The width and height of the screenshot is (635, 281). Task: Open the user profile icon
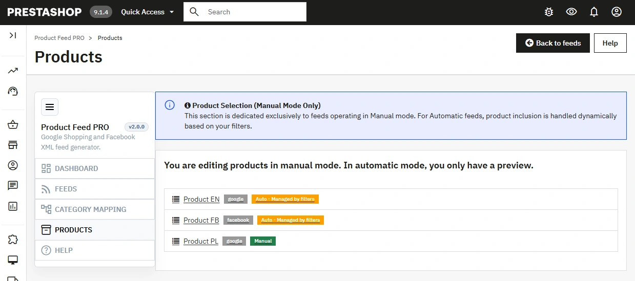(617, 12)
